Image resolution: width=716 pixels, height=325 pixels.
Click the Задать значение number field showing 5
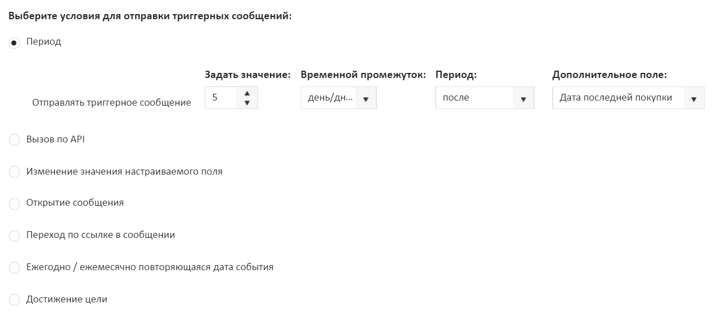pos(220,98)
